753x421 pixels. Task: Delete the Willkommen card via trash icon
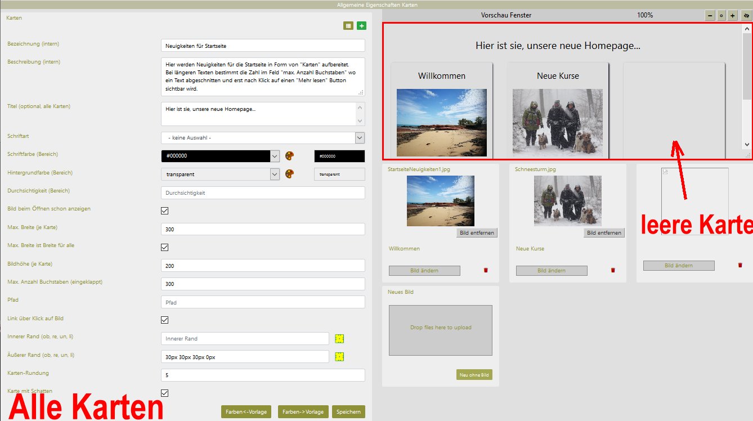click(486, 271)
